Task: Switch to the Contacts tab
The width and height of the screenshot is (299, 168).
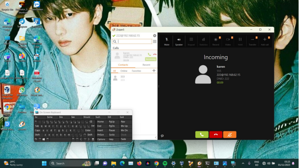Action: coord(123,65)
